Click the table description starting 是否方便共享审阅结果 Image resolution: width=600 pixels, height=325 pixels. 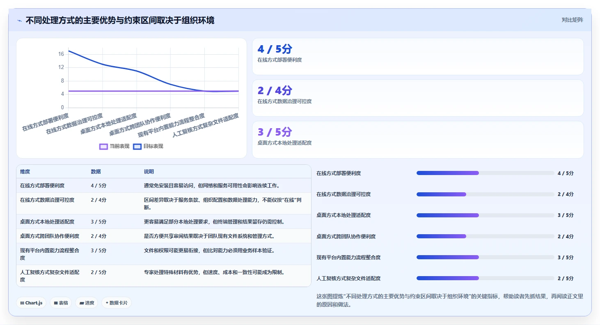click(209, 236)
